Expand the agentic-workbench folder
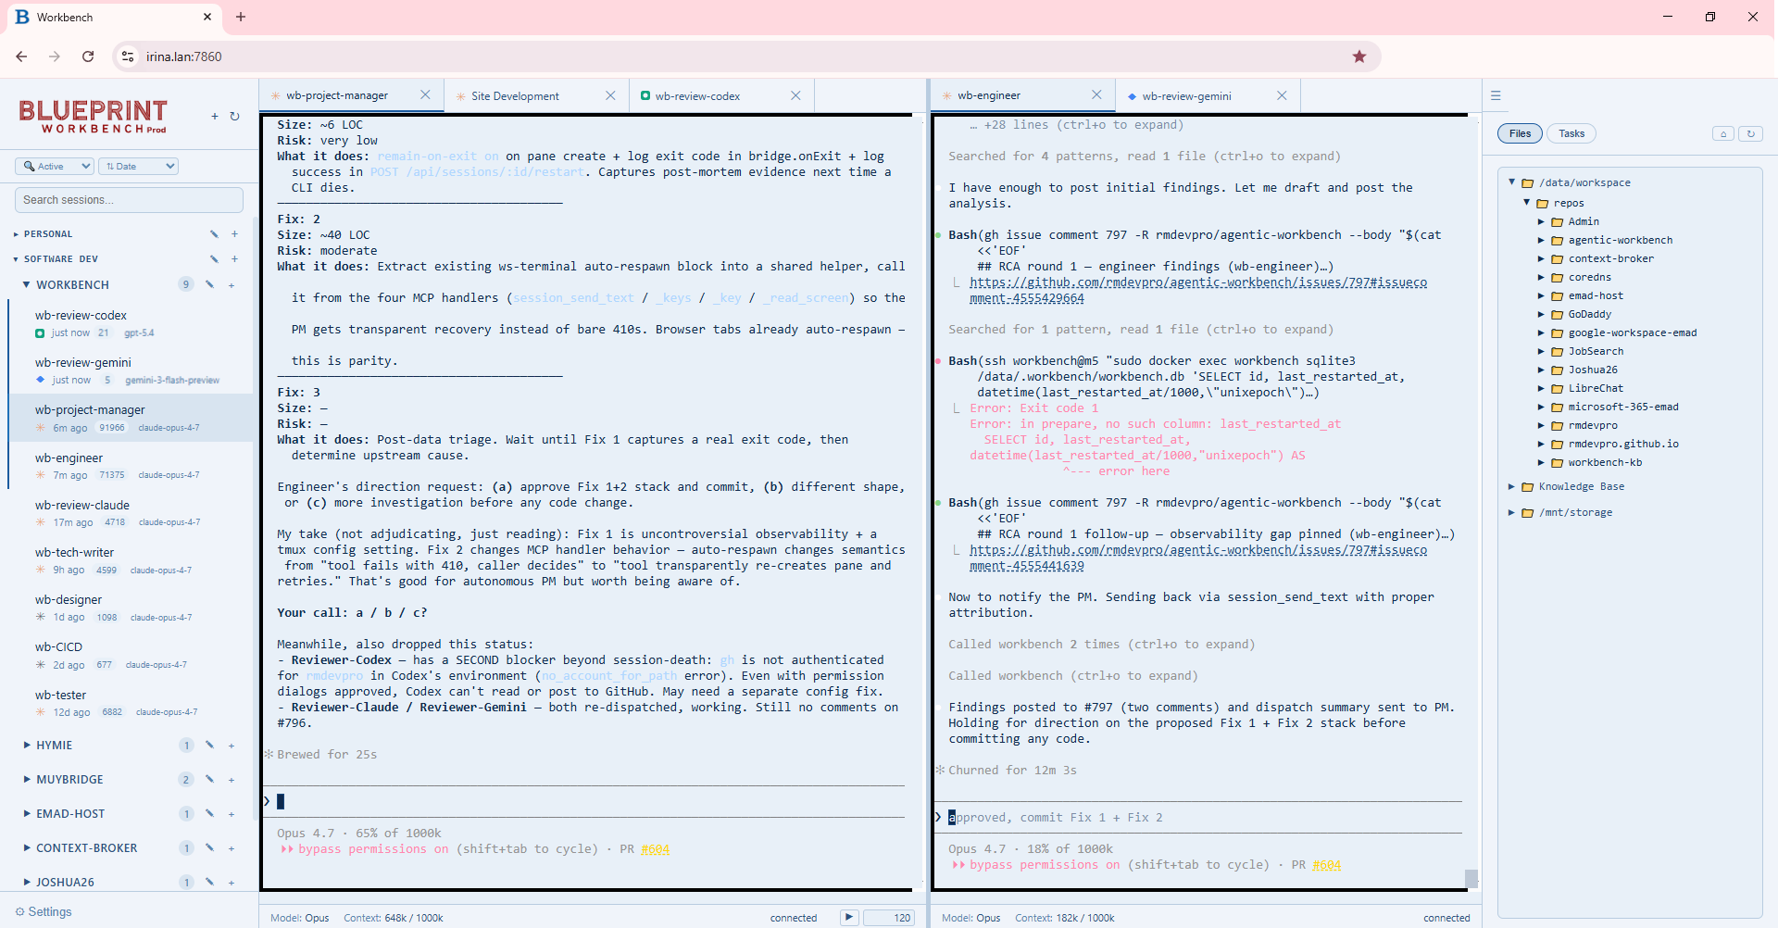This screenshot has width=1778, height=928. click(1541, 240)
